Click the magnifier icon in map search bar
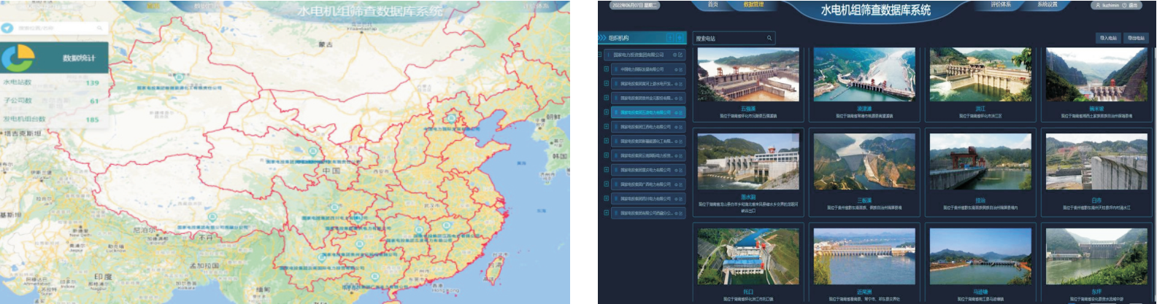The width and height of the screenshot is (1157, 304). (x=100, y=28)
